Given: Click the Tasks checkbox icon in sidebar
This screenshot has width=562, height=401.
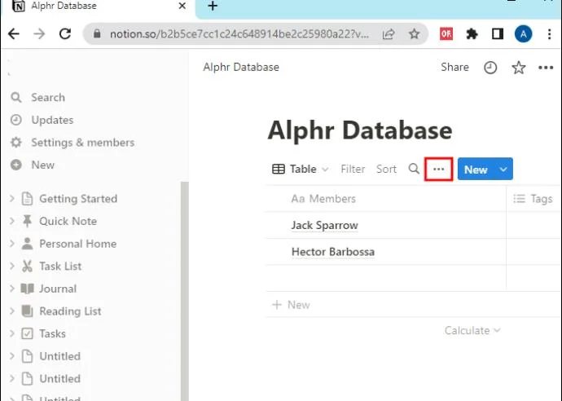Looking at the screenshot, I should coord(27,333).
